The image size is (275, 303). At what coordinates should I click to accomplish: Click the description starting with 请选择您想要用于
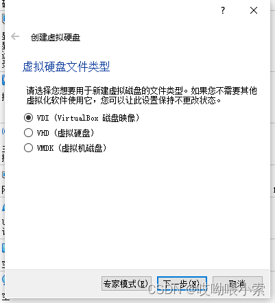pos(142,90)
